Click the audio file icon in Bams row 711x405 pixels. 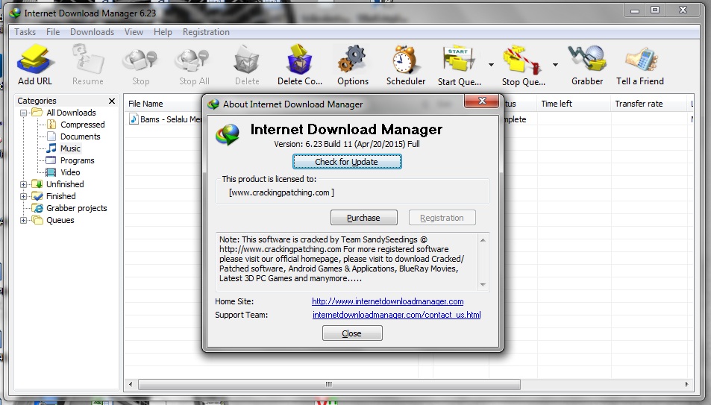click(134, 119)
